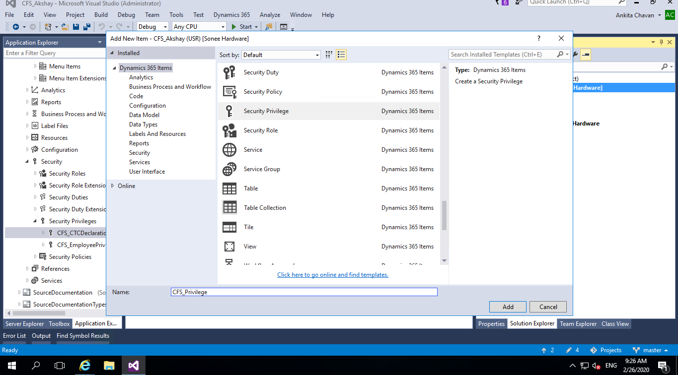Select the Security Privilege key icon
Image resolution: width=678 pixels, height=375 pixels.
(x=229, y=111)
